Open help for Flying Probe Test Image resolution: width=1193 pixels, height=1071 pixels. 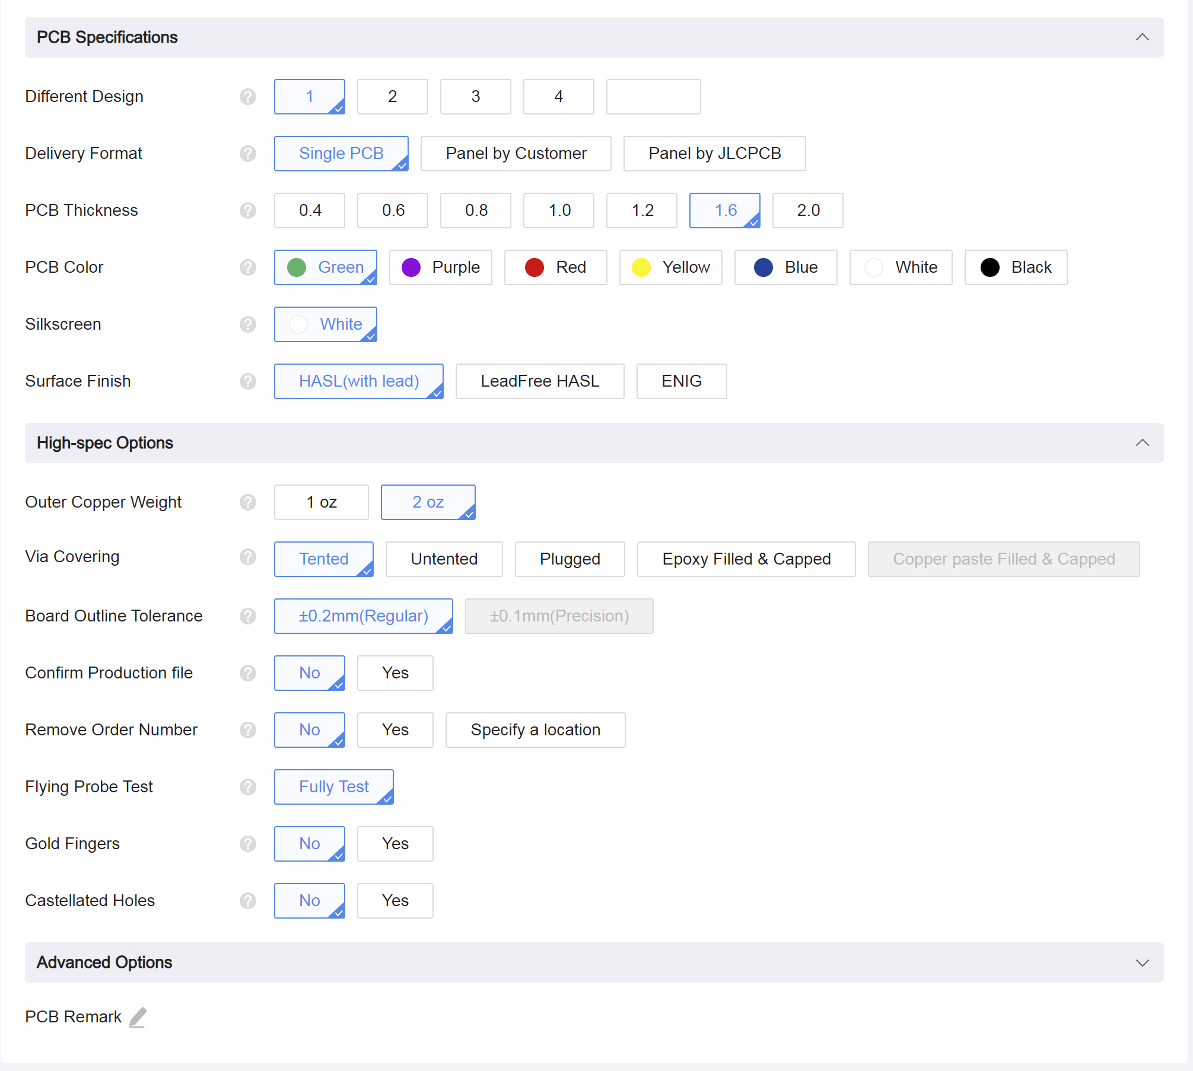(247, 787)
